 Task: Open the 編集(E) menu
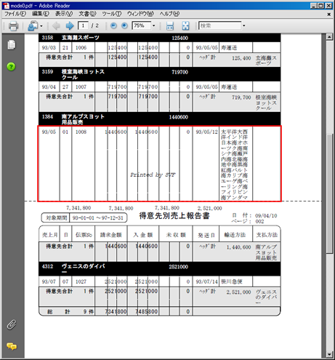(41, 14)
